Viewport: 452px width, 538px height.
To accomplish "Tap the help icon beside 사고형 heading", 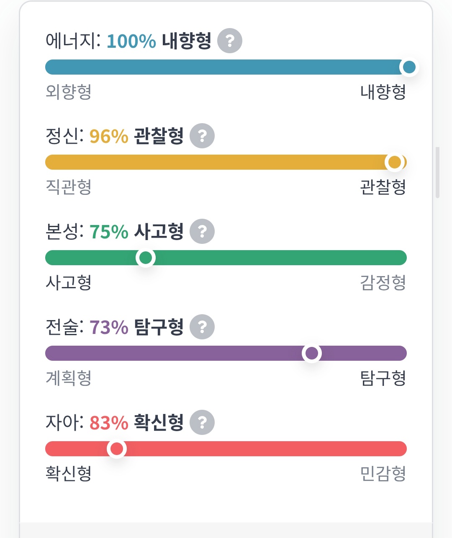I will (202, 231).
